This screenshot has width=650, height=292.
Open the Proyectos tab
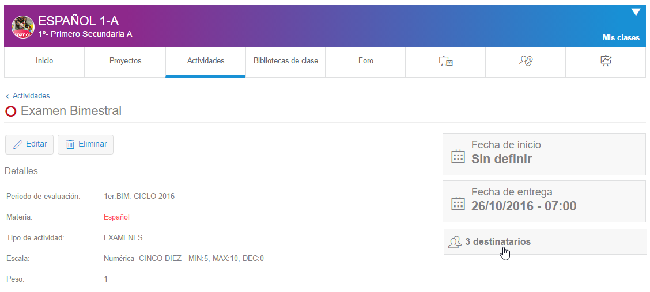click(x=125, y=61)
